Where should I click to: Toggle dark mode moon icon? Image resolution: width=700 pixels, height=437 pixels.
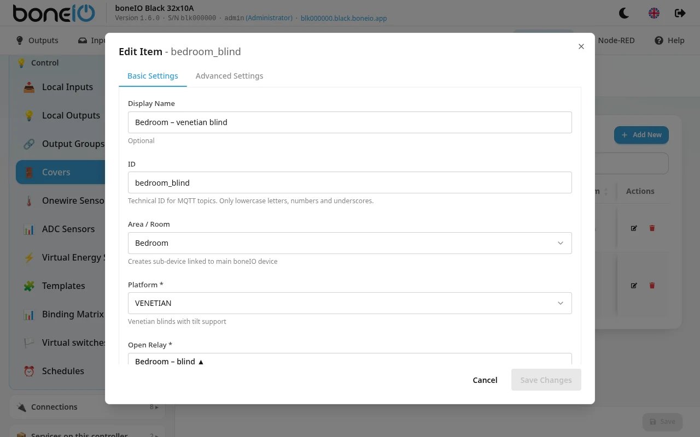click(x=624, y=13)
